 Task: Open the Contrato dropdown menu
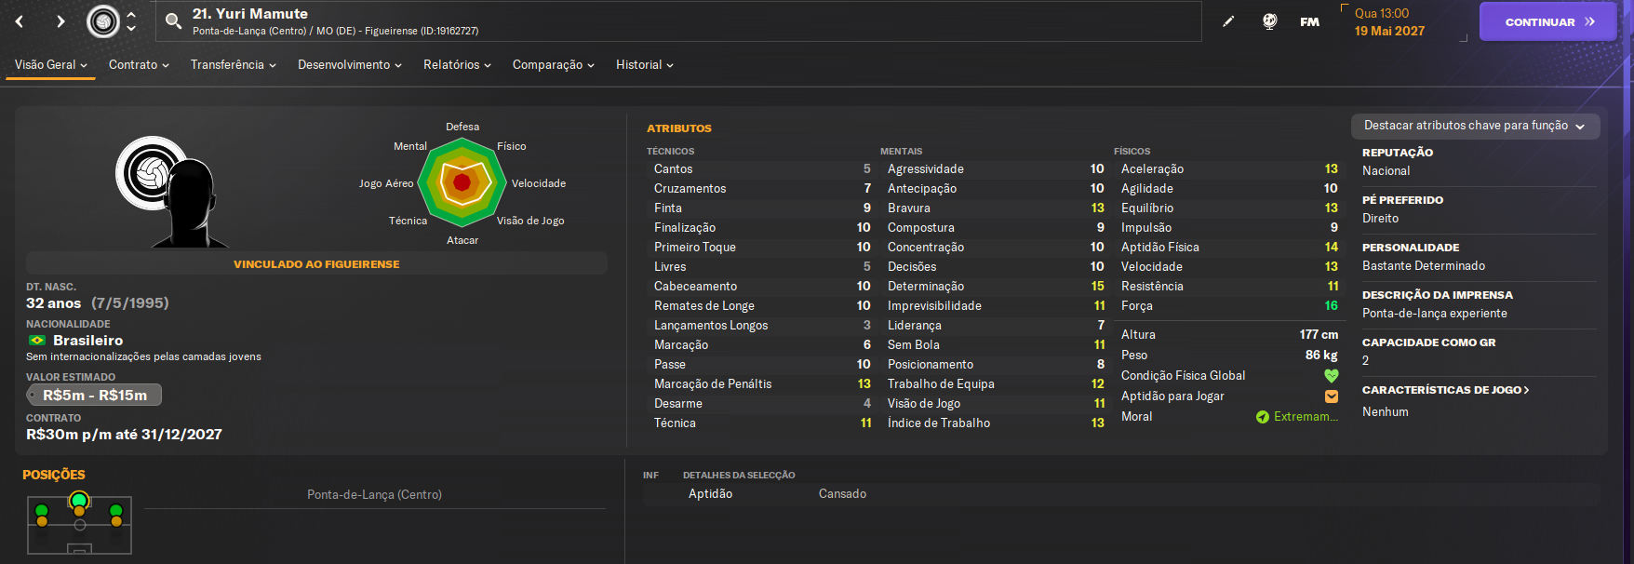point(139,65)
